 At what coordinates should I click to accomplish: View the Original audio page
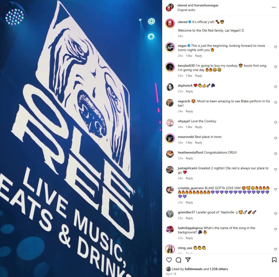point(186,10)
